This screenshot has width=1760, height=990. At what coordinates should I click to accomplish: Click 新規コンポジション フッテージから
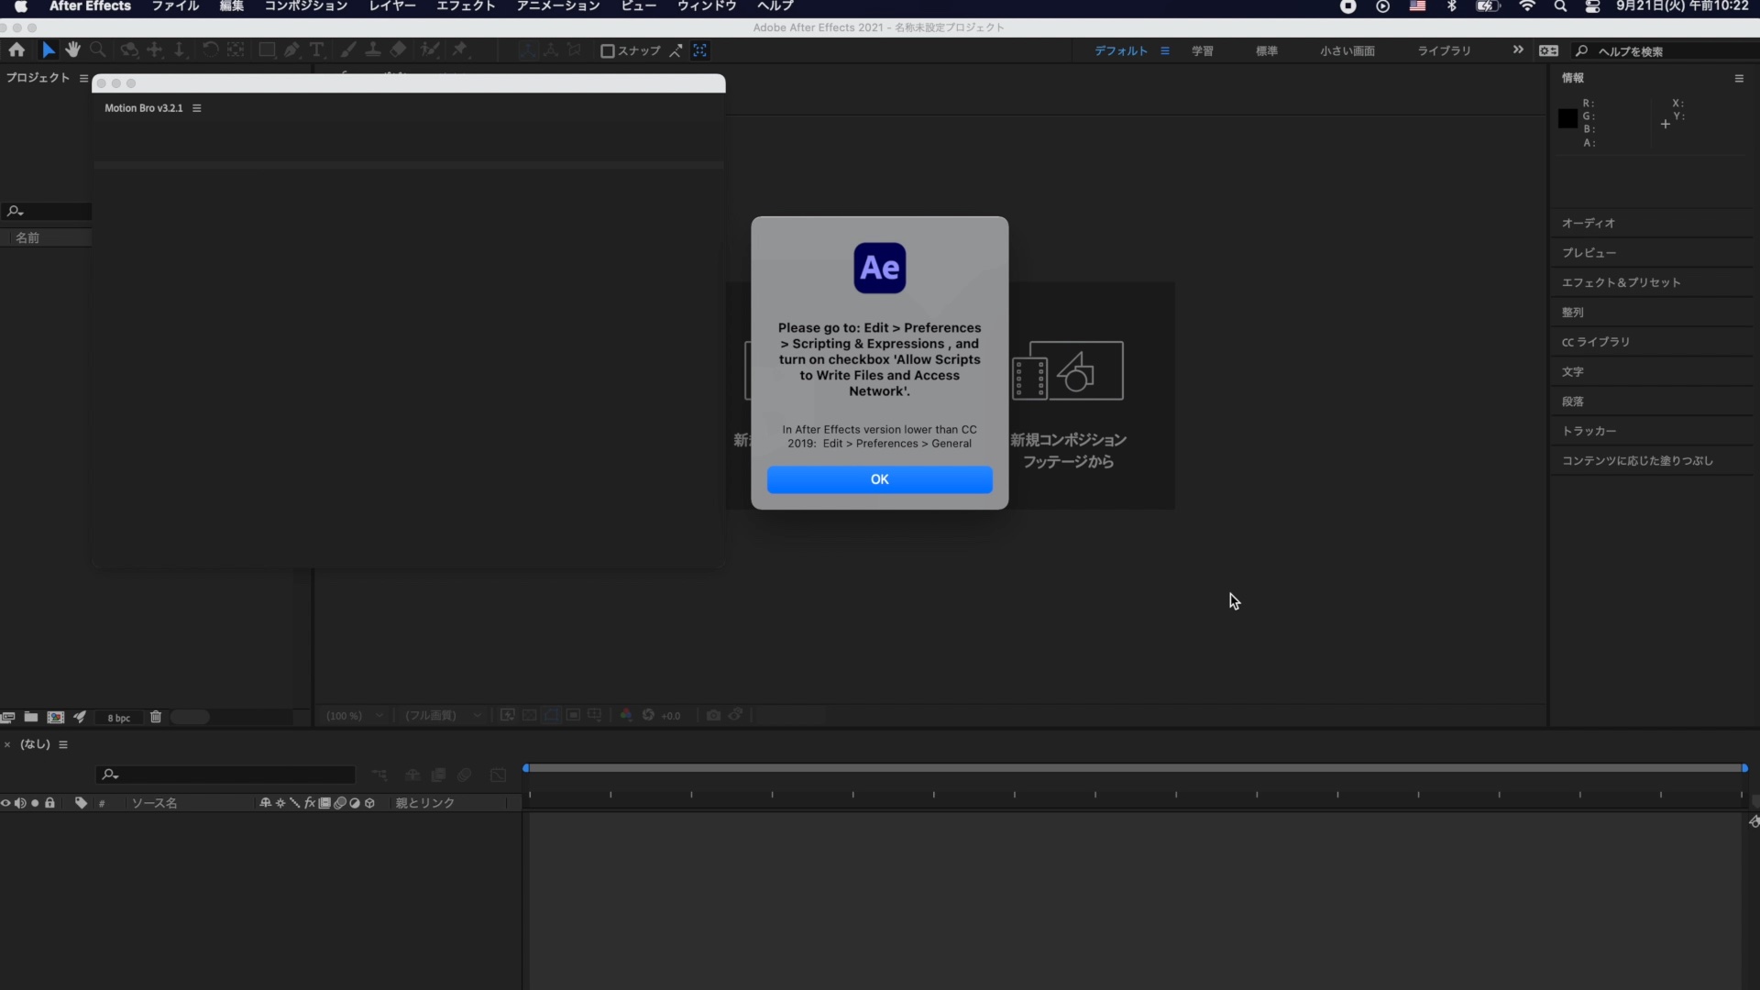tap(1068, 403)
